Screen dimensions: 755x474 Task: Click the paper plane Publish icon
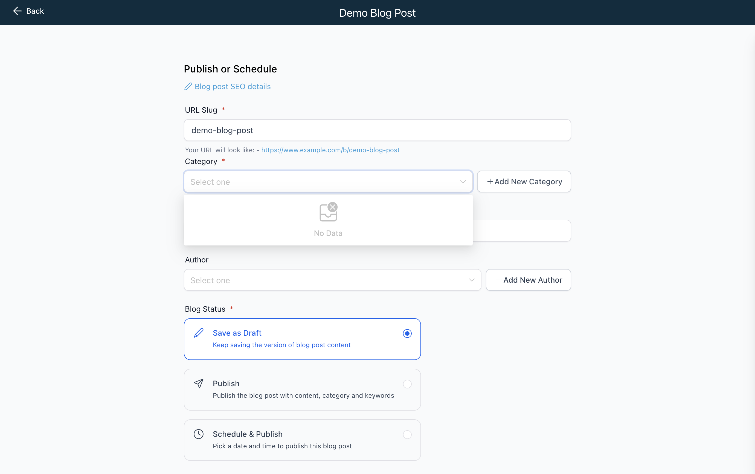[x=199, y=384]
